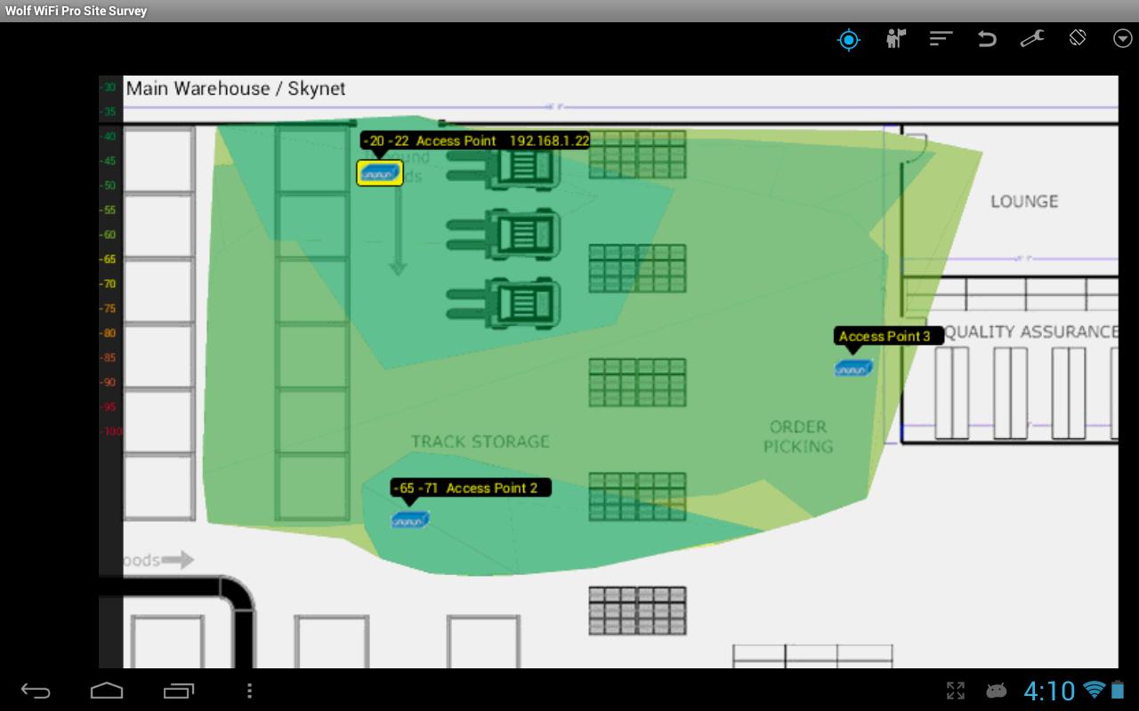Screen dimensions: 1139x711
Task: Undo the last action with the arrow icon
Action: coord(987,39)
